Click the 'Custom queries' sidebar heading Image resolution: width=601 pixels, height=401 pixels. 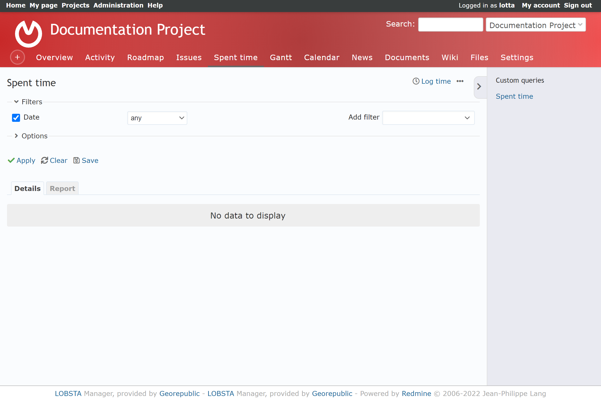click(x=520, y=80)
